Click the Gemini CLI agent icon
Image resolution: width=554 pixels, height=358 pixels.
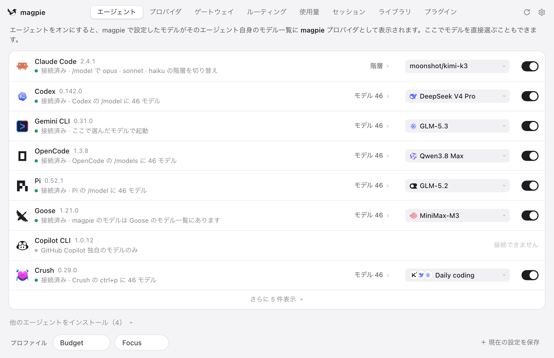tap(22, 126)
